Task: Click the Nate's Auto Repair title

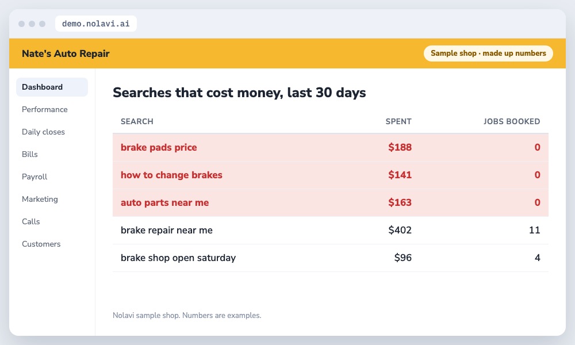Action: [66, 53]
